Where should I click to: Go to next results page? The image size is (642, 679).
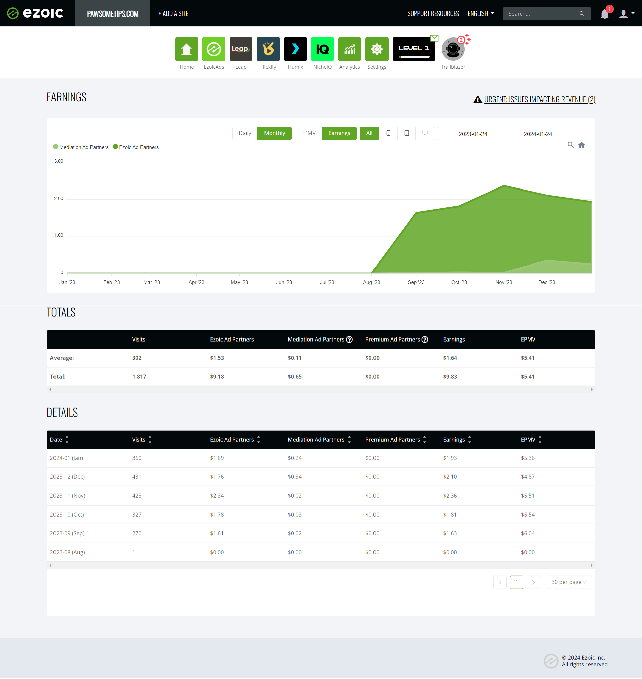pos(533,582)
